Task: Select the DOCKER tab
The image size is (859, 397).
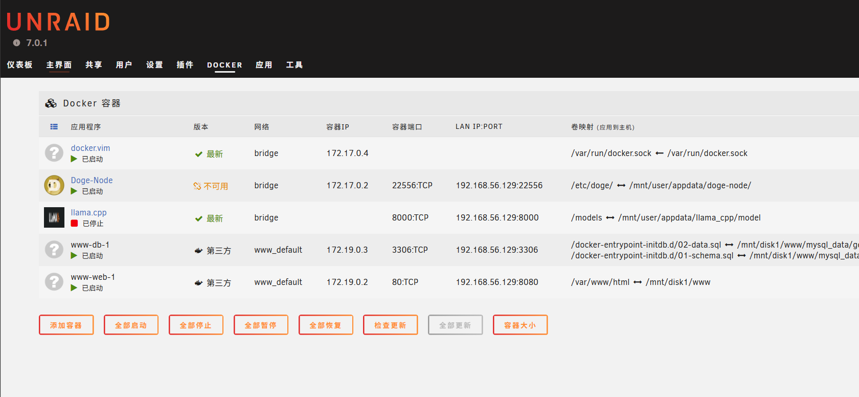Action: tap(224, 65)
